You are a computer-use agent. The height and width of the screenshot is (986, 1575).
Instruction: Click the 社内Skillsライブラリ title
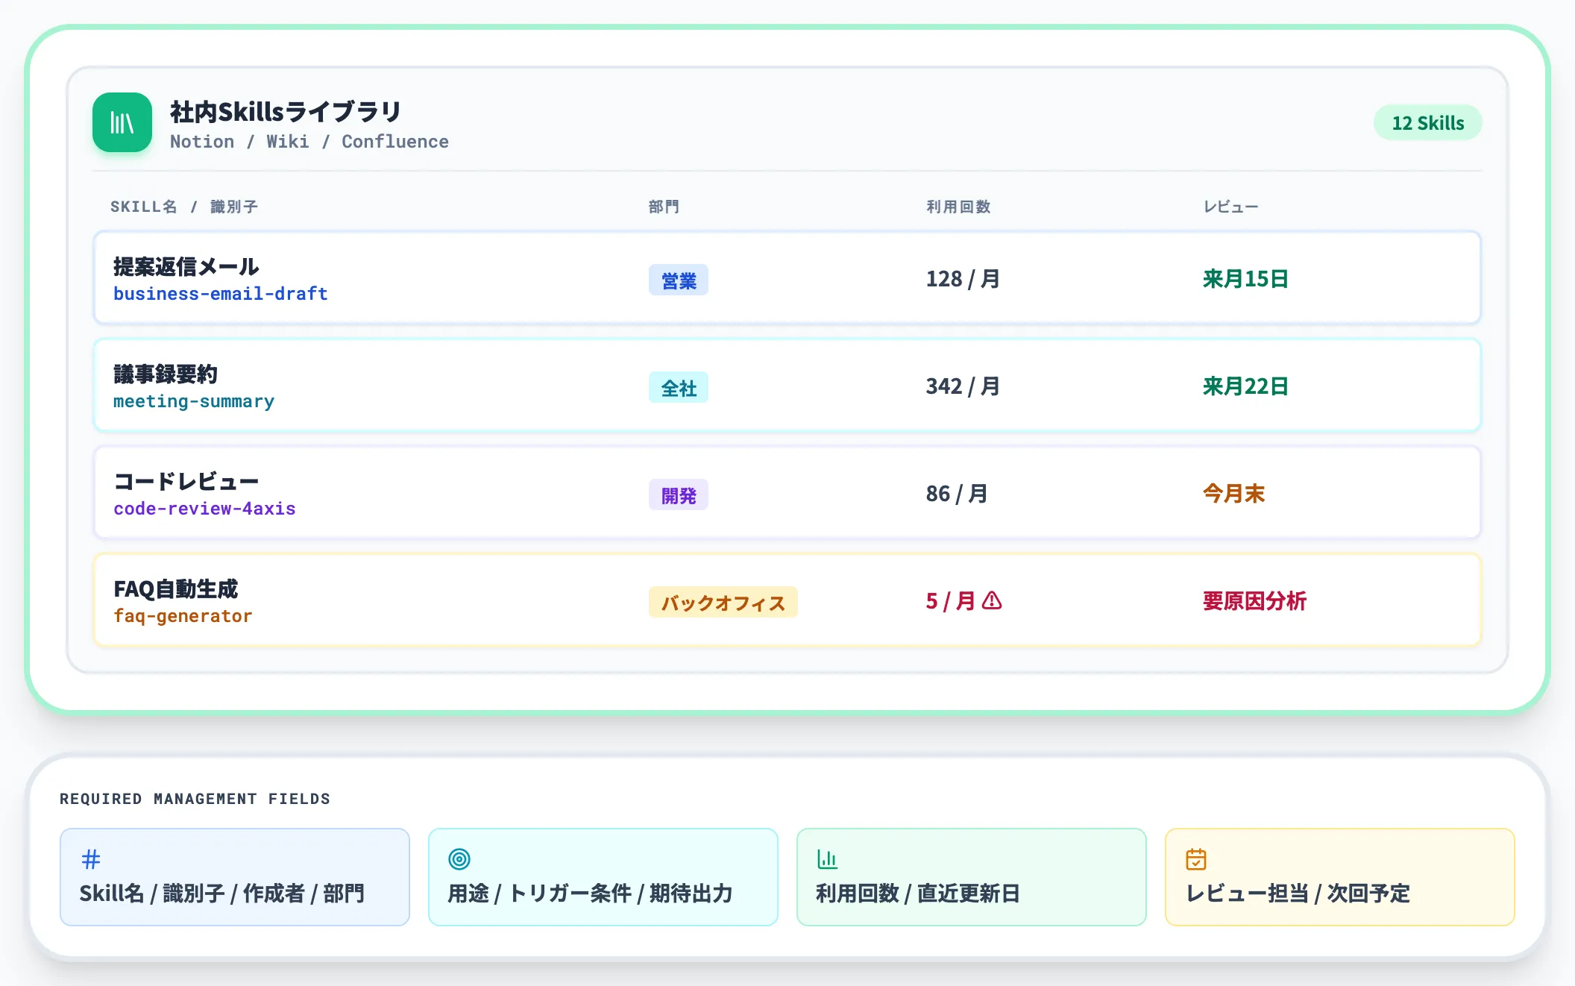click(286, 112)
